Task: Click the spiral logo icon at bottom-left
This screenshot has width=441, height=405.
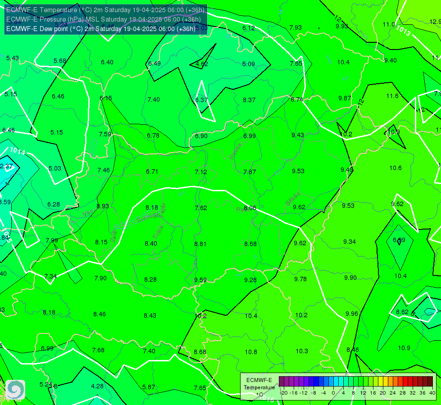Action: coord(15,390)
